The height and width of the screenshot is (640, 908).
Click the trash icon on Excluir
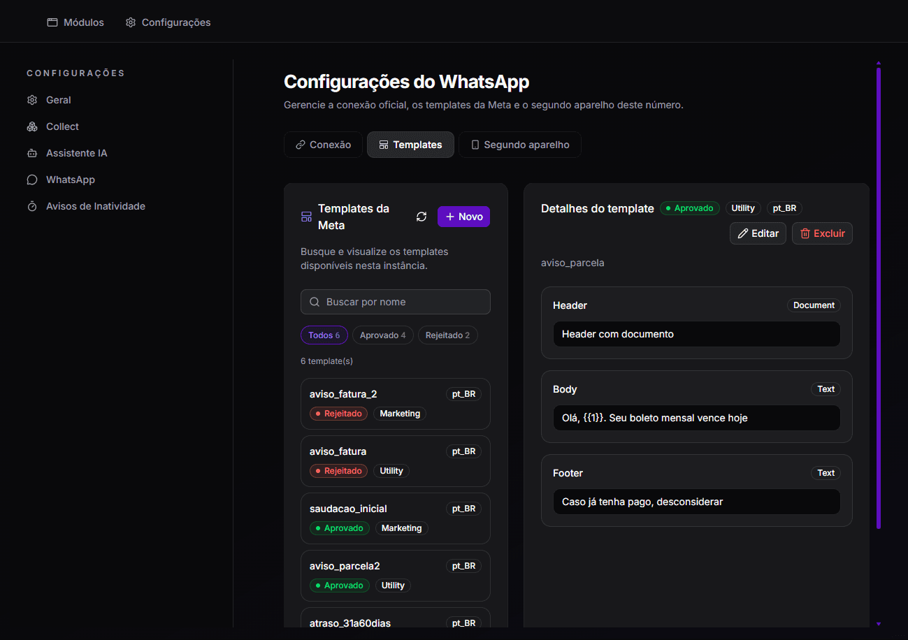[805, 233]
